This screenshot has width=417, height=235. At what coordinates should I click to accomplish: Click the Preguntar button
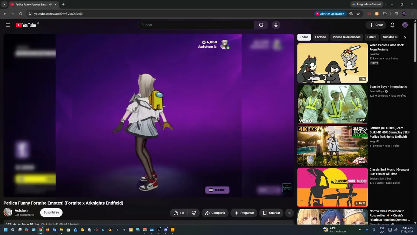[x=244, y=213]
